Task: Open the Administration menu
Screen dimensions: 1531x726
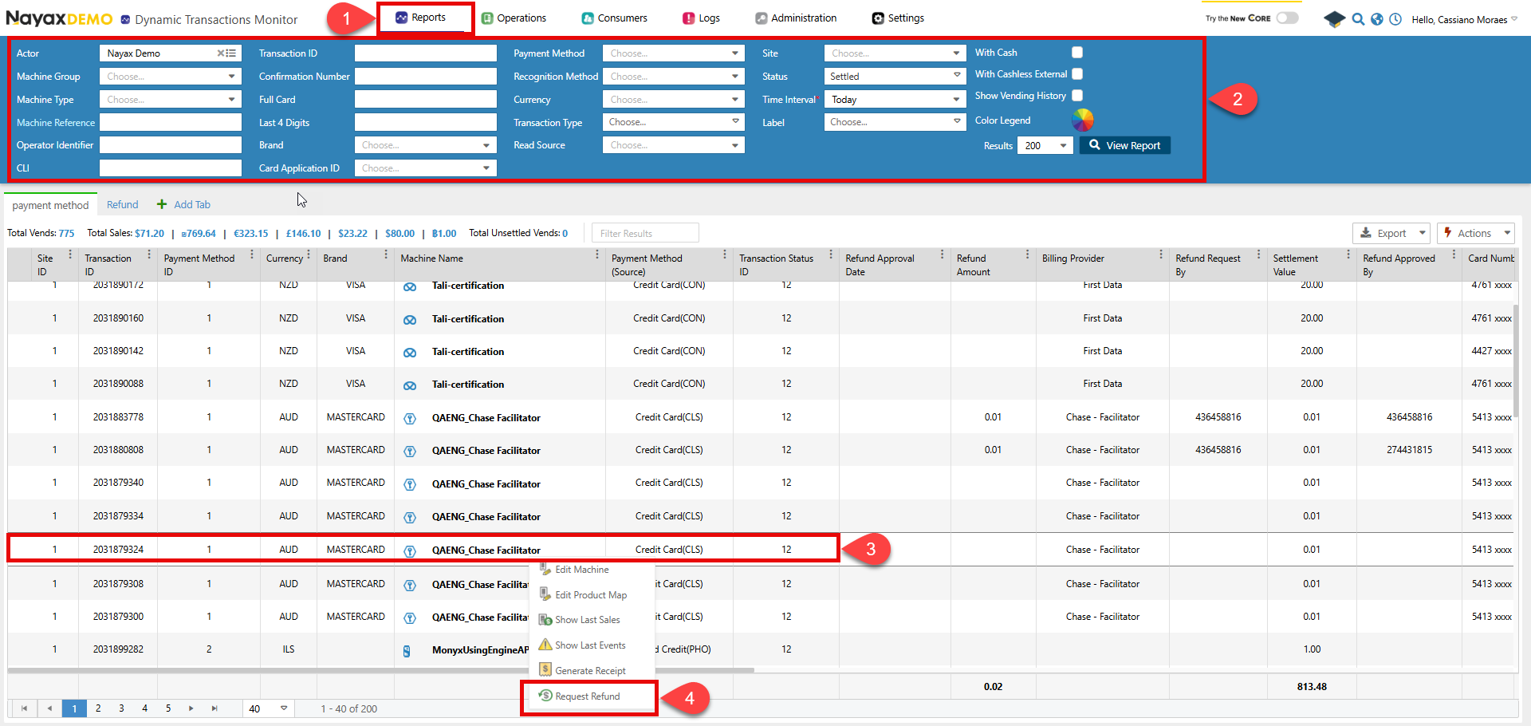Action: click(797, 18)
